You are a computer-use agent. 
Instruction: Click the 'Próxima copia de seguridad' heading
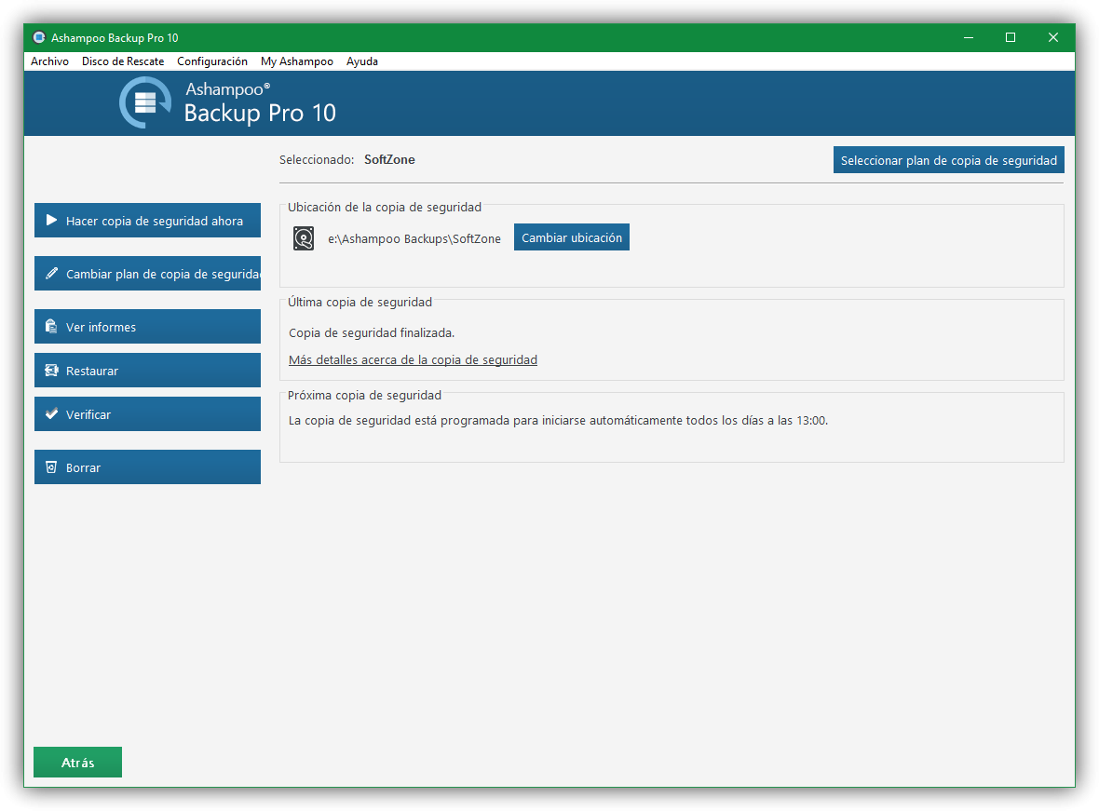(x=364, y=396)
